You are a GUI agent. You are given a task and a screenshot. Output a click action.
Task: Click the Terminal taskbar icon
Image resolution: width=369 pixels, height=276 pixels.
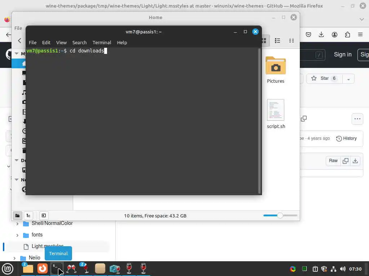[x=57, y=269]
